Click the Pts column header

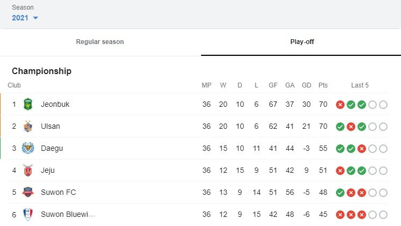(323, 85)
